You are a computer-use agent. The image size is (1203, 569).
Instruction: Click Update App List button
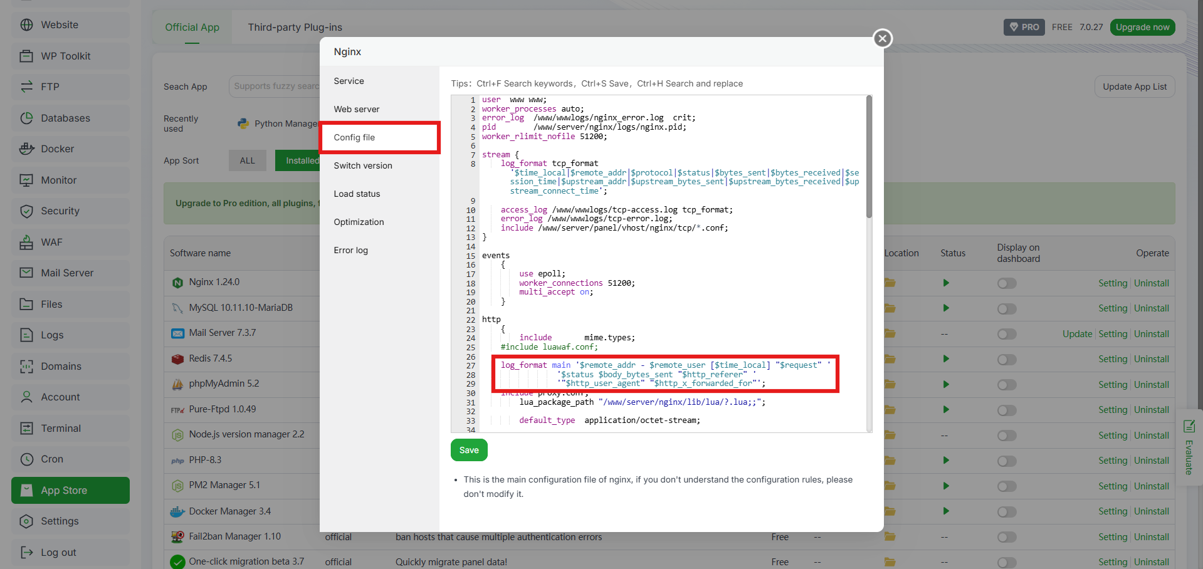coord(1135,86)
